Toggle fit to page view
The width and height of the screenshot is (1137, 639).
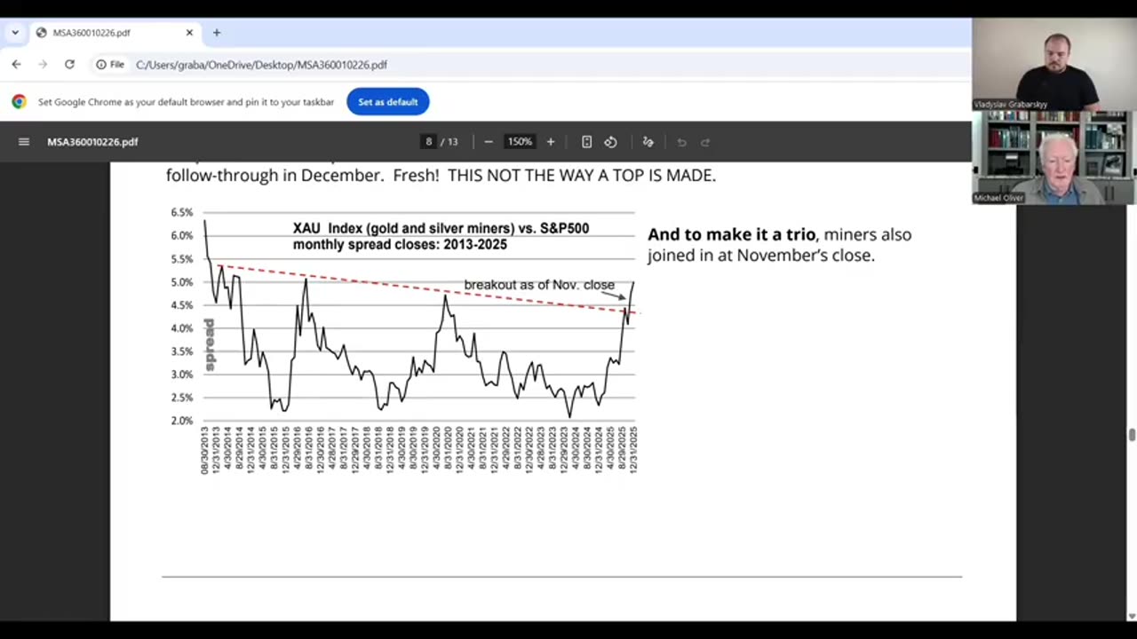pos(586,142)
